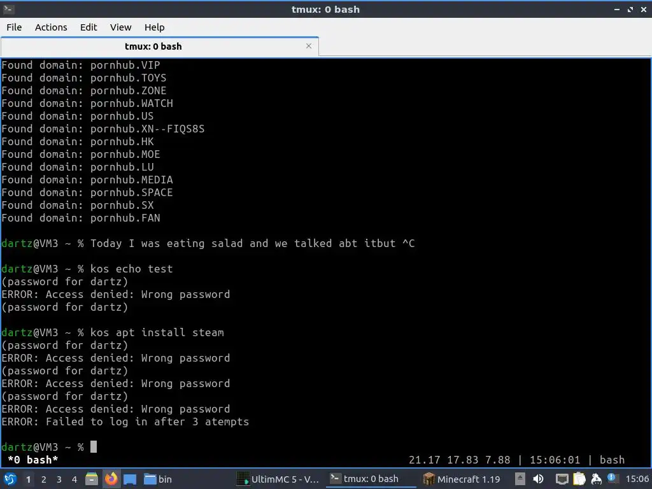Open the Actions menu
Screen dimensions: 652x489
(51, 27)
